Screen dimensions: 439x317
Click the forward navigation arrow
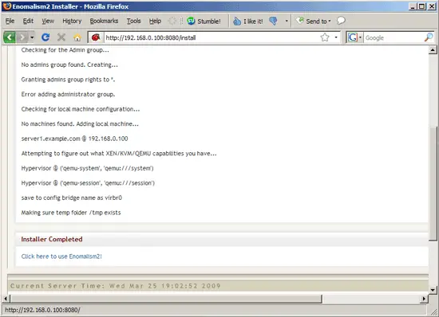point(22,37)
